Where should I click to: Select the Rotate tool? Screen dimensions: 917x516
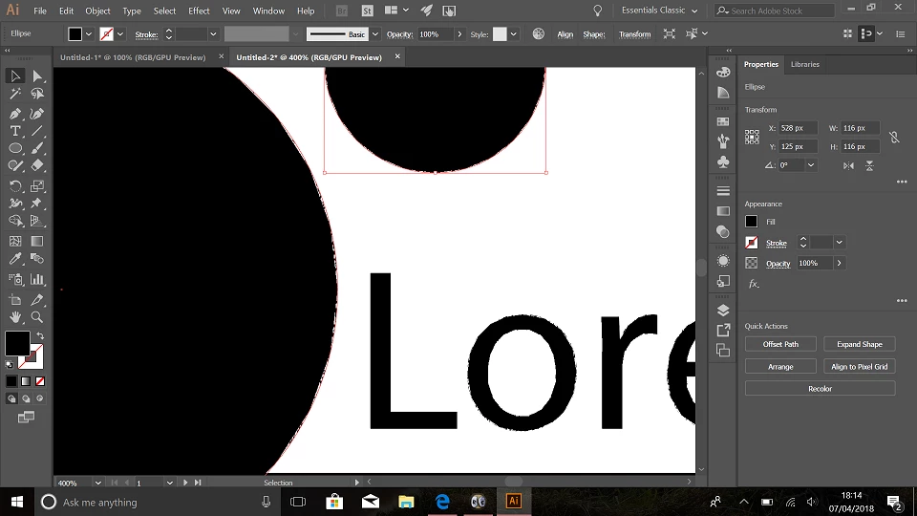click(x=15, y=186)
